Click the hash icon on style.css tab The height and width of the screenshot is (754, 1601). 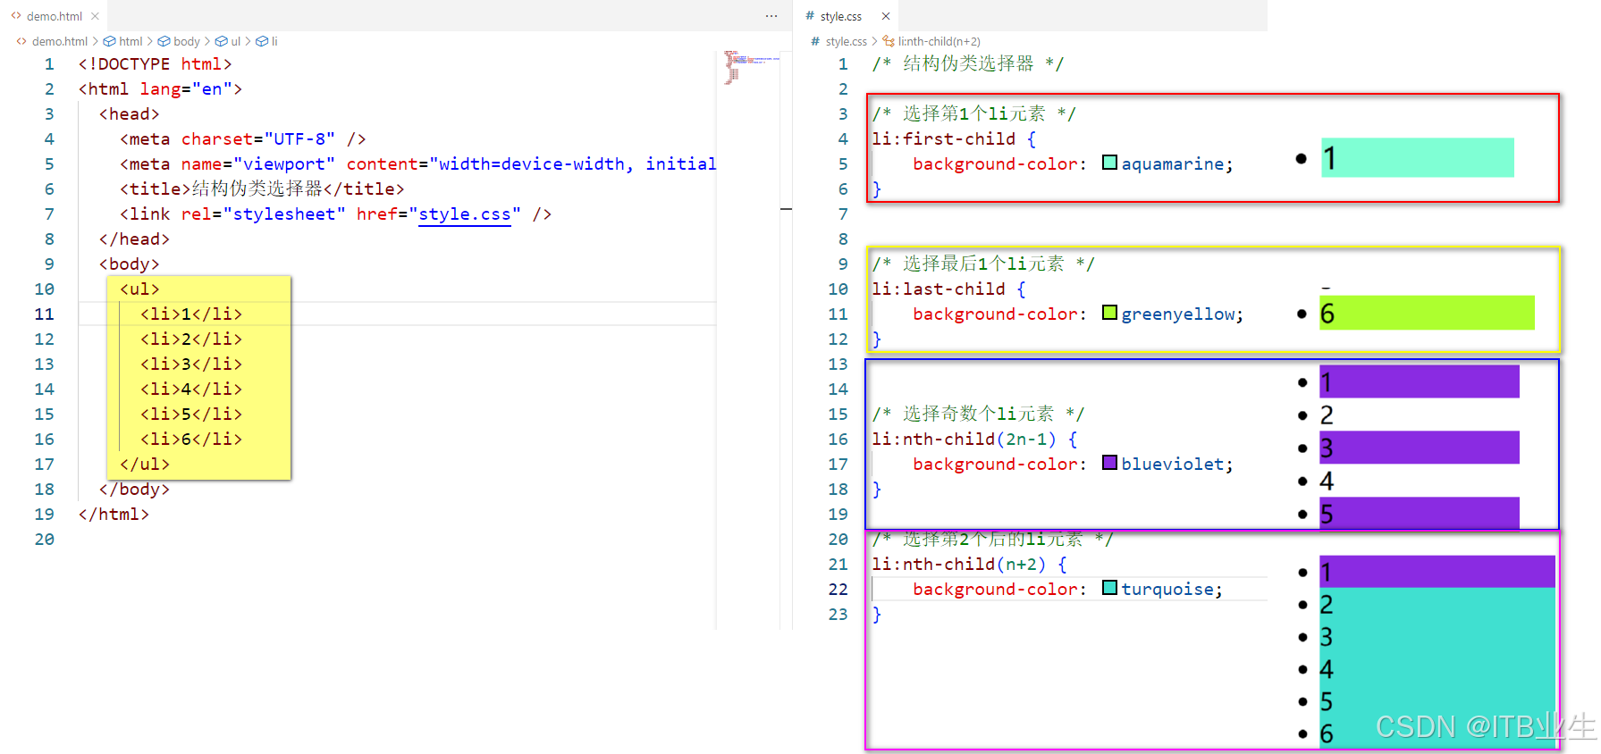click(810, 16)
